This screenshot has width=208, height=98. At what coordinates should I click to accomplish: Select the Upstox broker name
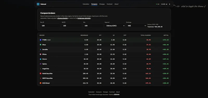pos(44,64)
